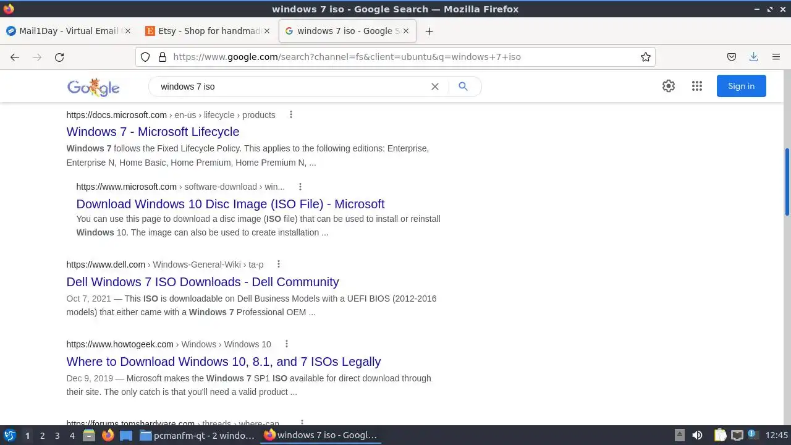Sign in to Google

(x=741, y=86)
